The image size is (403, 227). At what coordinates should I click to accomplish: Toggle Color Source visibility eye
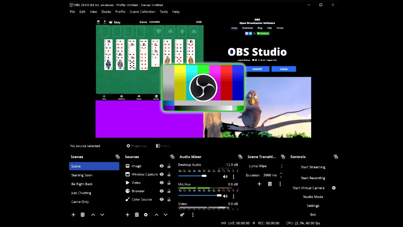click(x=162, y=199)
